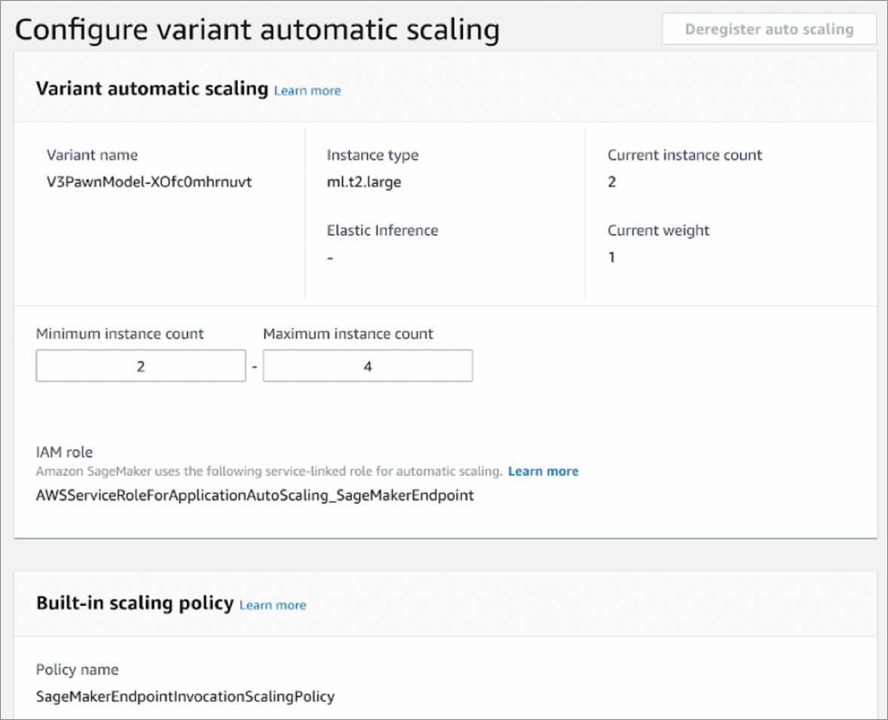Click the Policy name label
Viewport: 888px width, 720px height.
77,670
